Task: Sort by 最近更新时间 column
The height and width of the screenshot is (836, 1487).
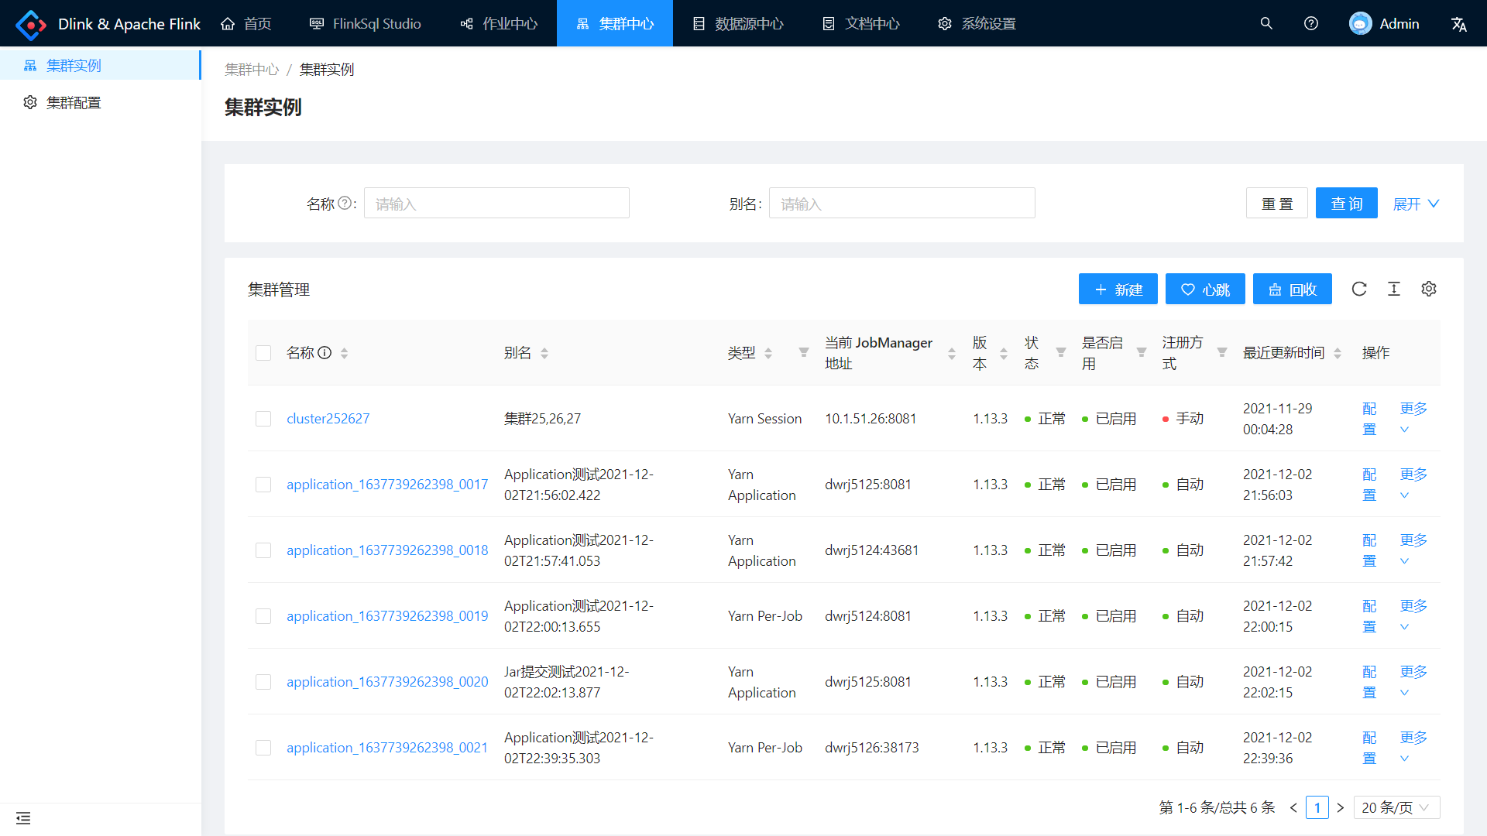Action: (x=1338, y=353)
